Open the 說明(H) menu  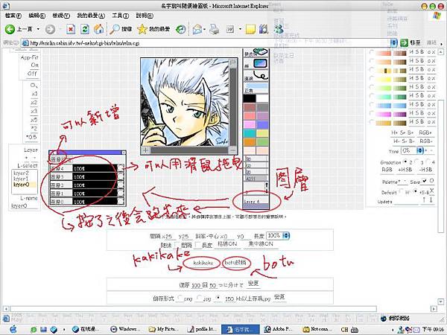click(x=145, y=16)
